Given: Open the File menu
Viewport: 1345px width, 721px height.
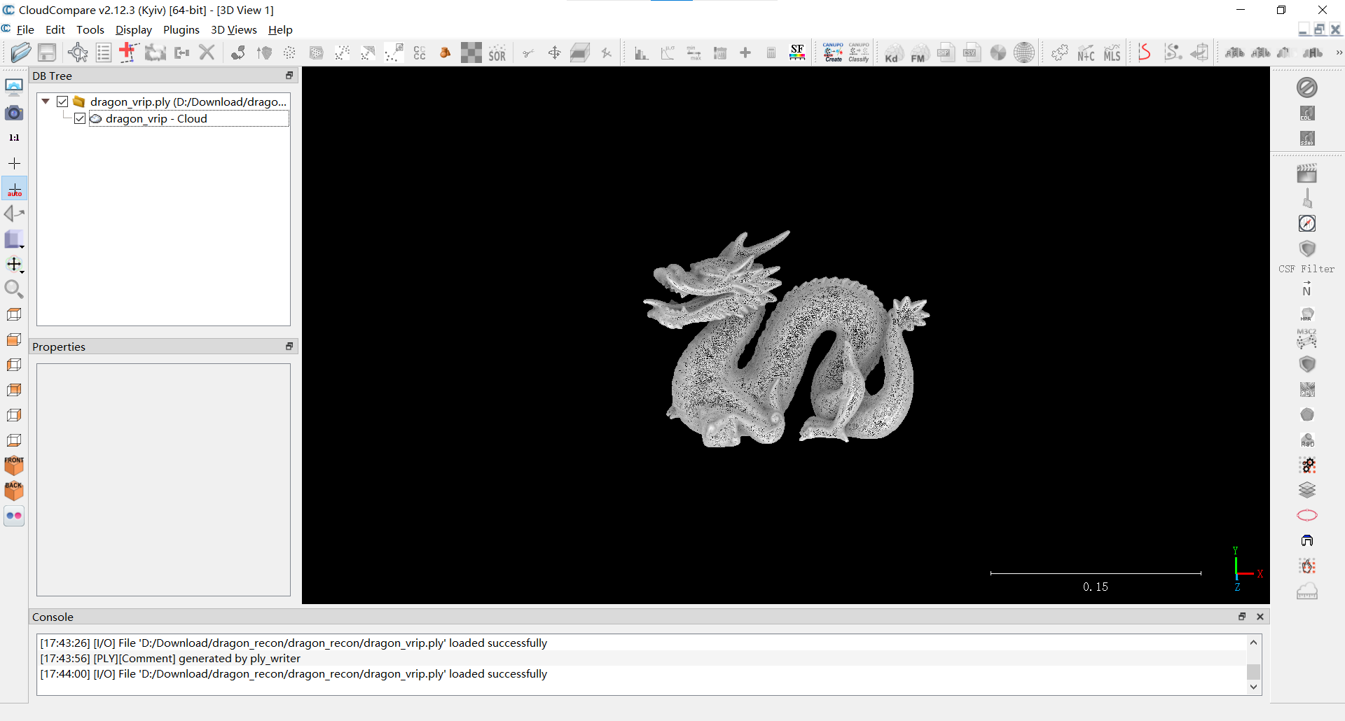Looking at the screenshot, I should point(25,29).
